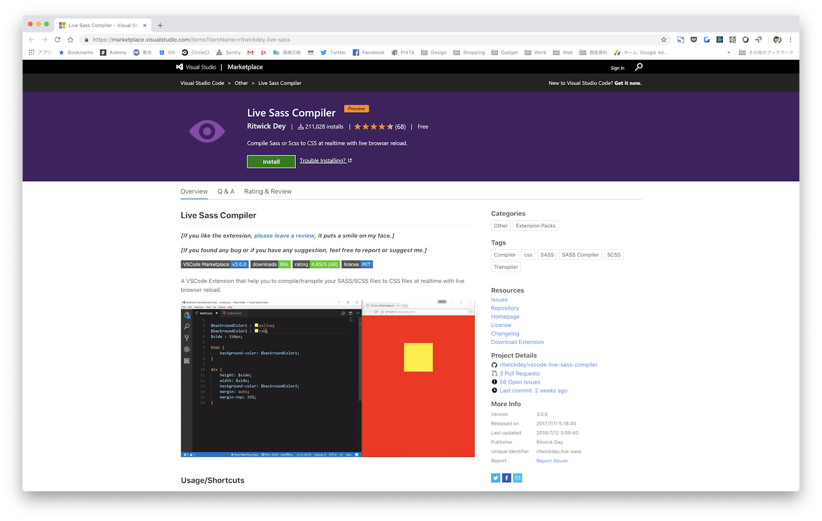Open the Work bookmarks folder

[535, 52]
